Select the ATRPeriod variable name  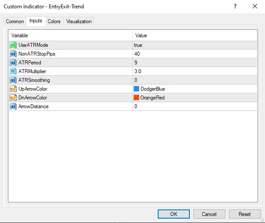coord(30,63)
